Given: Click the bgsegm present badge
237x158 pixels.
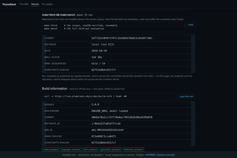Looking at the screenshot, I should tap(71, 149).
